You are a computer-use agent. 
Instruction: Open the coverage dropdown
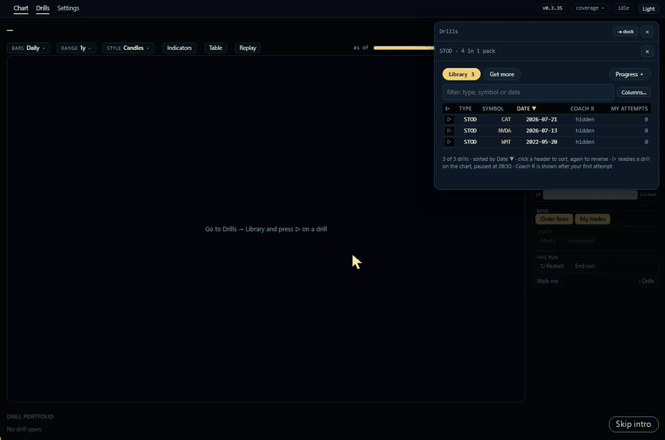pyautogui.click(x=590, y=8)
